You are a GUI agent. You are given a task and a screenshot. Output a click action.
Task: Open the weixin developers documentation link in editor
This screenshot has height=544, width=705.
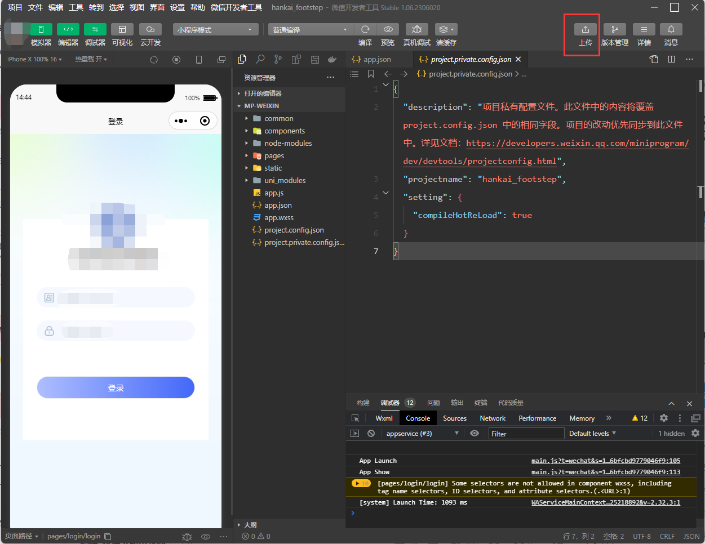(578, 143)
